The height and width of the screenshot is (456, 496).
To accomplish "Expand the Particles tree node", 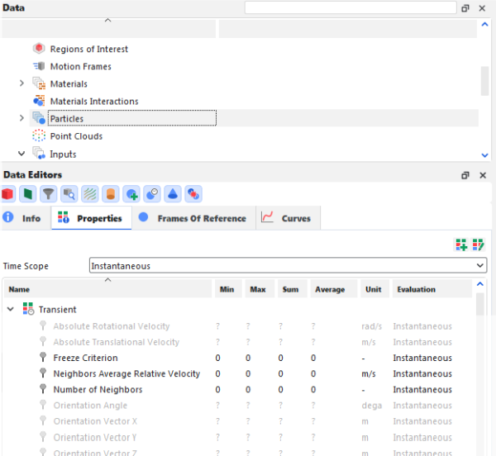I will 21,118.
